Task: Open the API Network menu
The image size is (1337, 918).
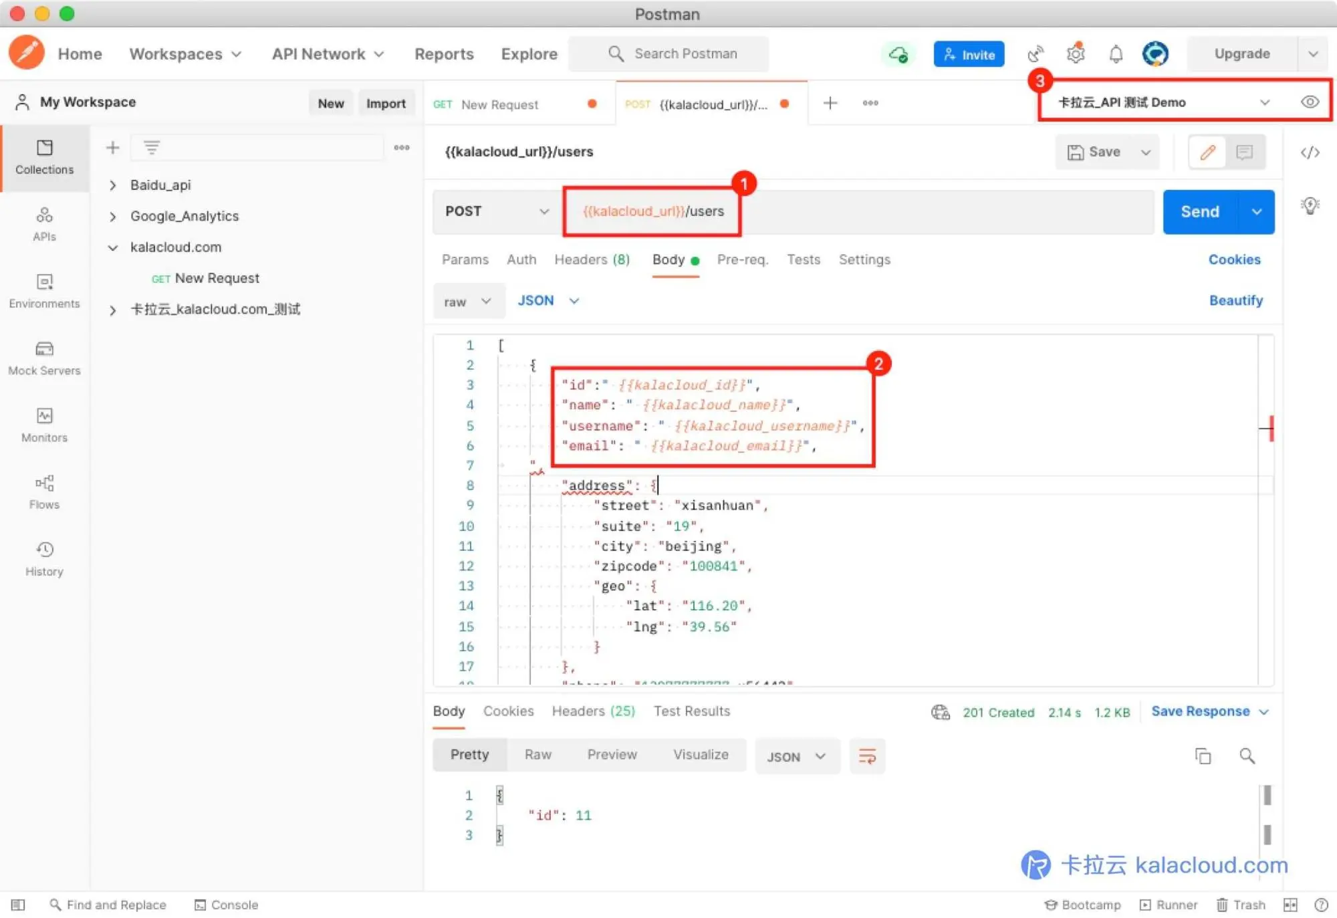Action: tap(328, 54)
